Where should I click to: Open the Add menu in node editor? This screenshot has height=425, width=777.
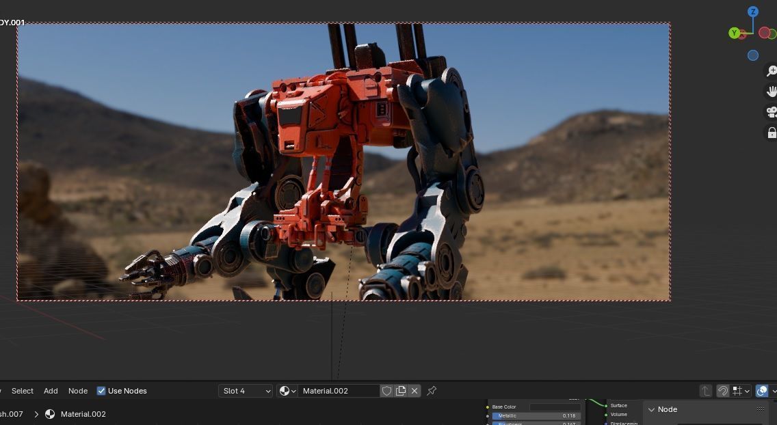click(51, 391)
